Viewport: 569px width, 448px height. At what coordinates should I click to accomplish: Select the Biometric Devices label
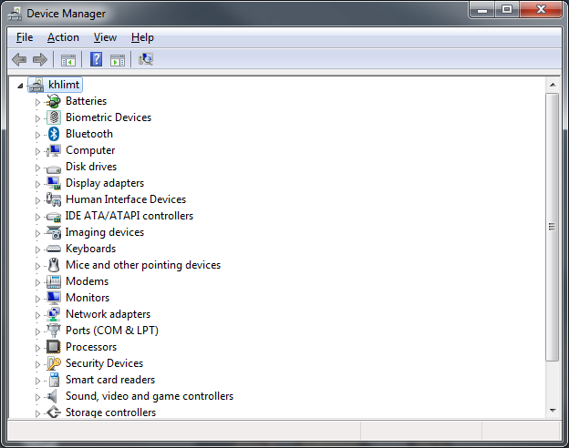[x=109, y=117]
